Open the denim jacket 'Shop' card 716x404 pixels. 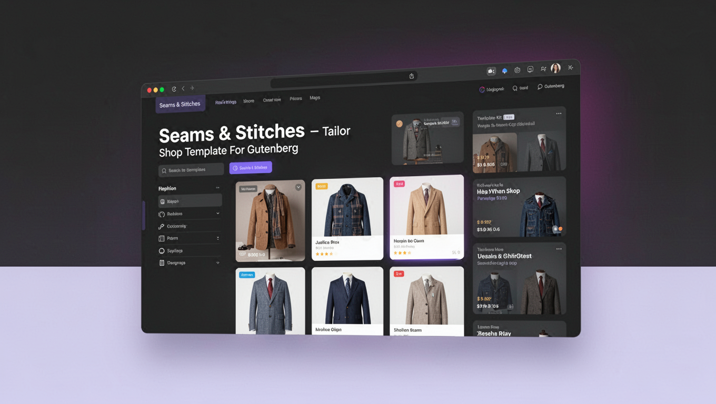click(519, 207)
